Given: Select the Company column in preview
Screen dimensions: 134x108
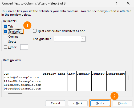Looking at the screenshot, I should pos(83,74).
